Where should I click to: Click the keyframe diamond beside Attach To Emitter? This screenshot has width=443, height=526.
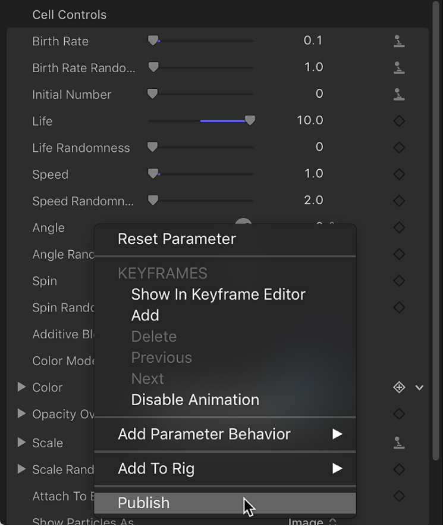398,496
